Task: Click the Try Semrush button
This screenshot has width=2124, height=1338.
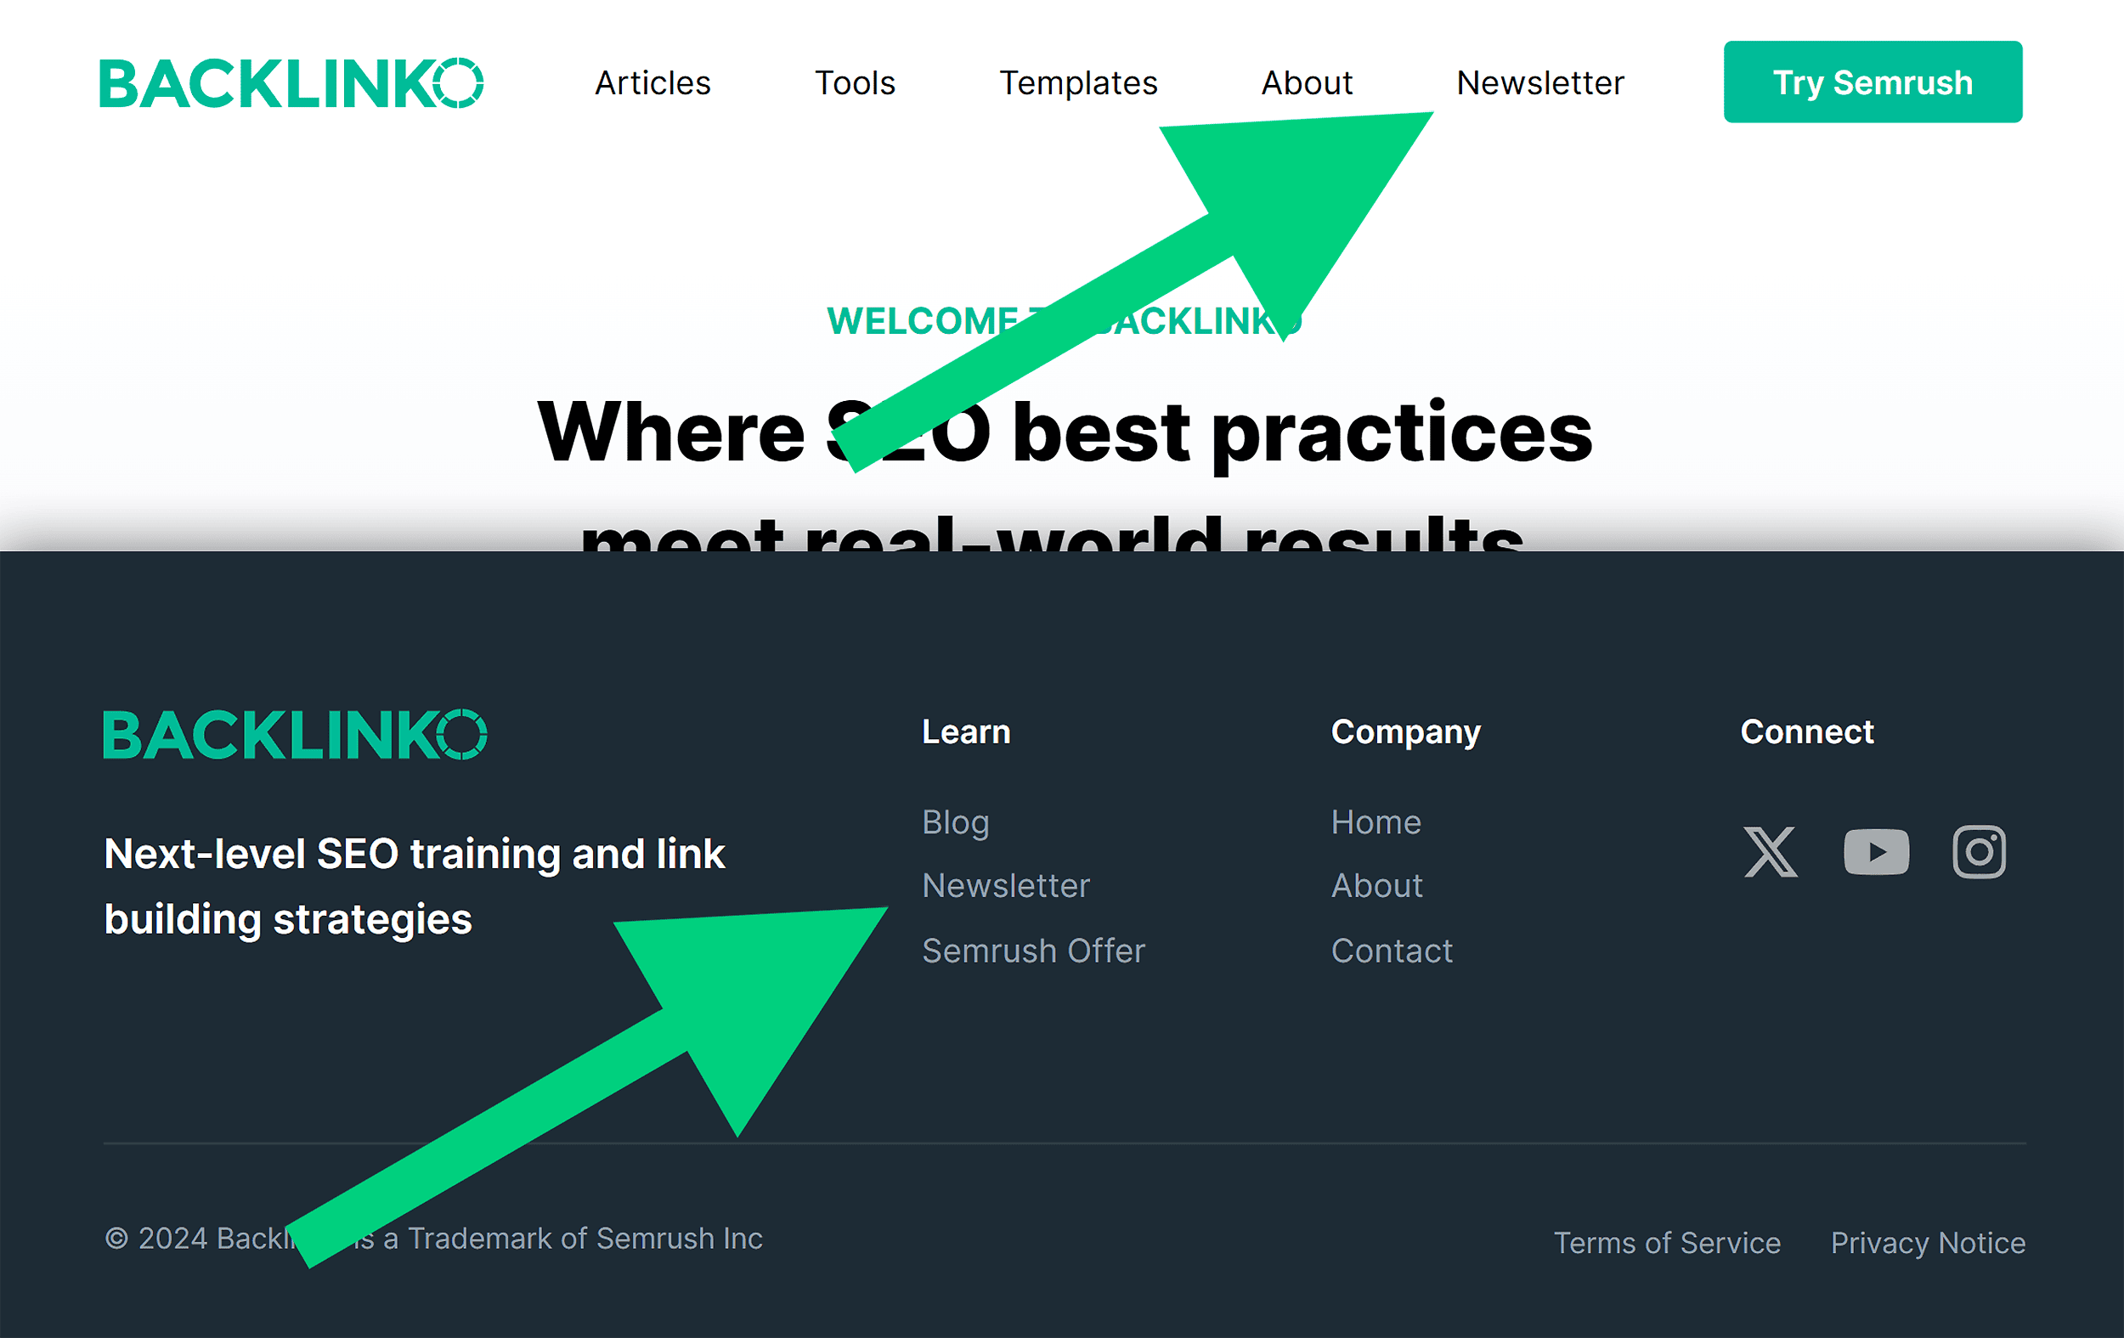Action: tap(1871, 82)
